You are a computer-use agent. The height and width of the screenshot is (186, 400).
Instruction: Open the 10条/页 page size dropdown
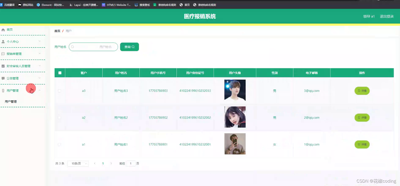[x=78, y=163]
